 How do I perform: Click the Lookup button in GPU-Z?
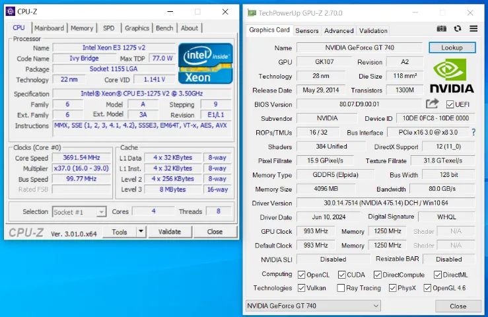[452, 48]
